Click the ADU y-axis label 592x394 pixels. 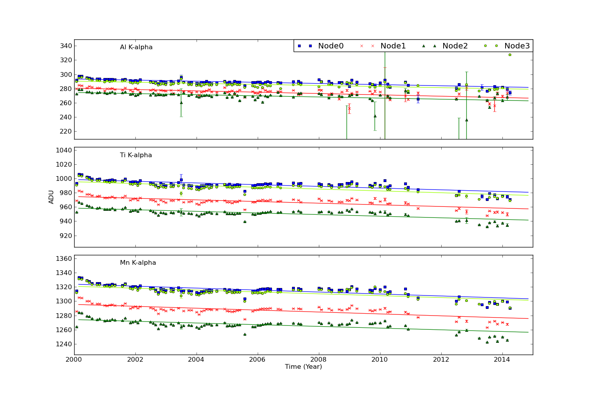coord(51,197)
